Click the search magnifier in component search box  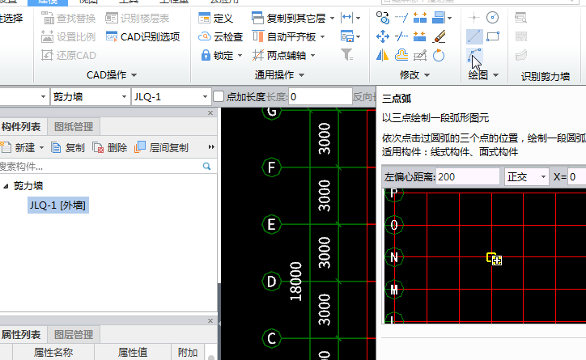206,166
